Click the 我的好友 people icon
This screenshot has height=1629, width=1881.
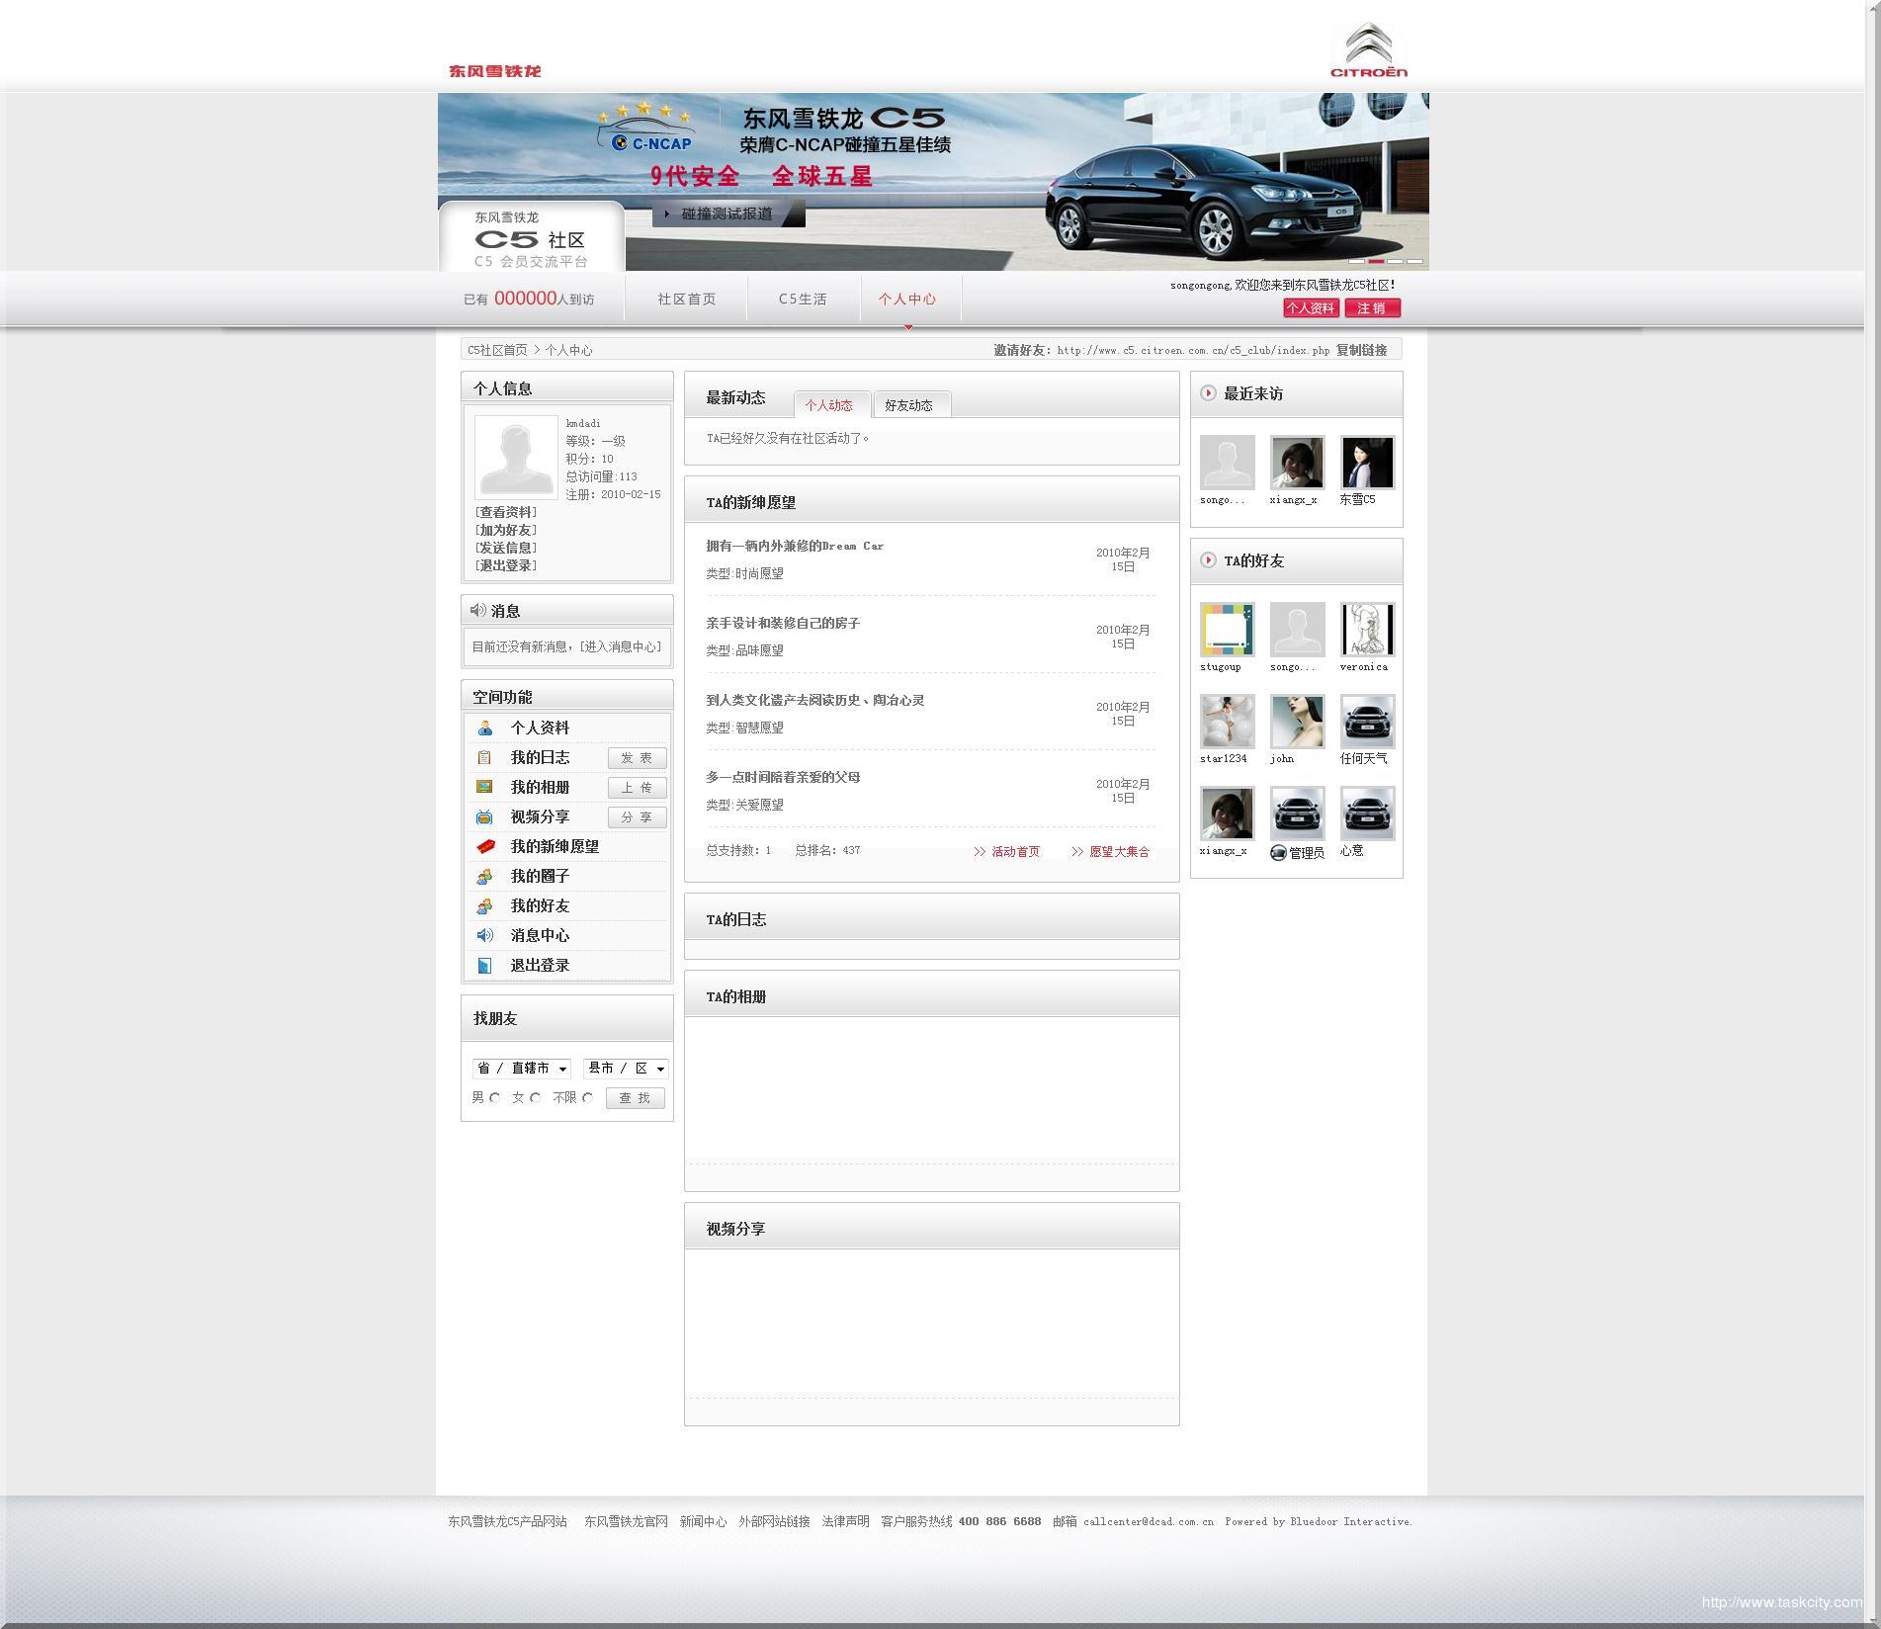(484, 906)
